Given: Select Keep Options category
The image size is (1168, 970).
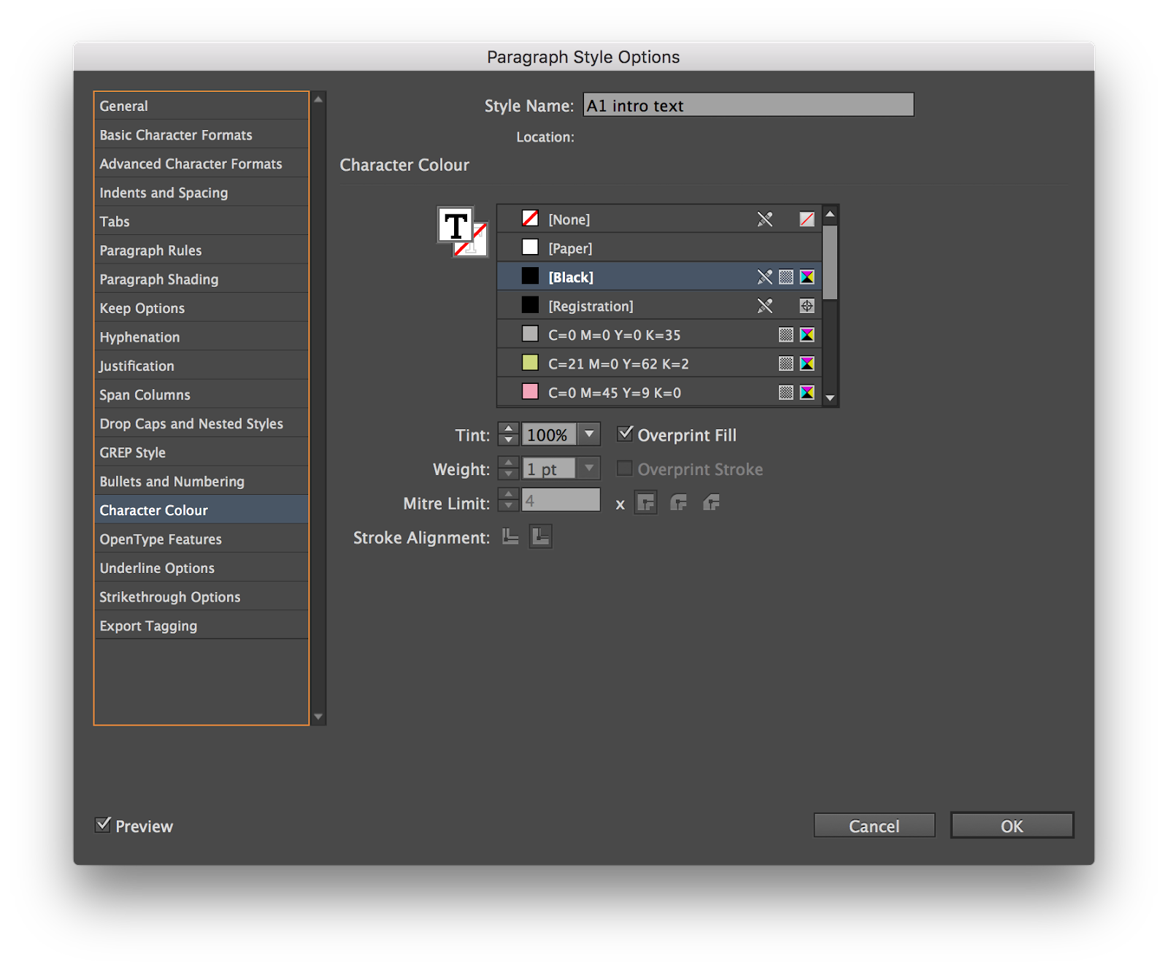Looking at the screenshot, I should point(201,308).
